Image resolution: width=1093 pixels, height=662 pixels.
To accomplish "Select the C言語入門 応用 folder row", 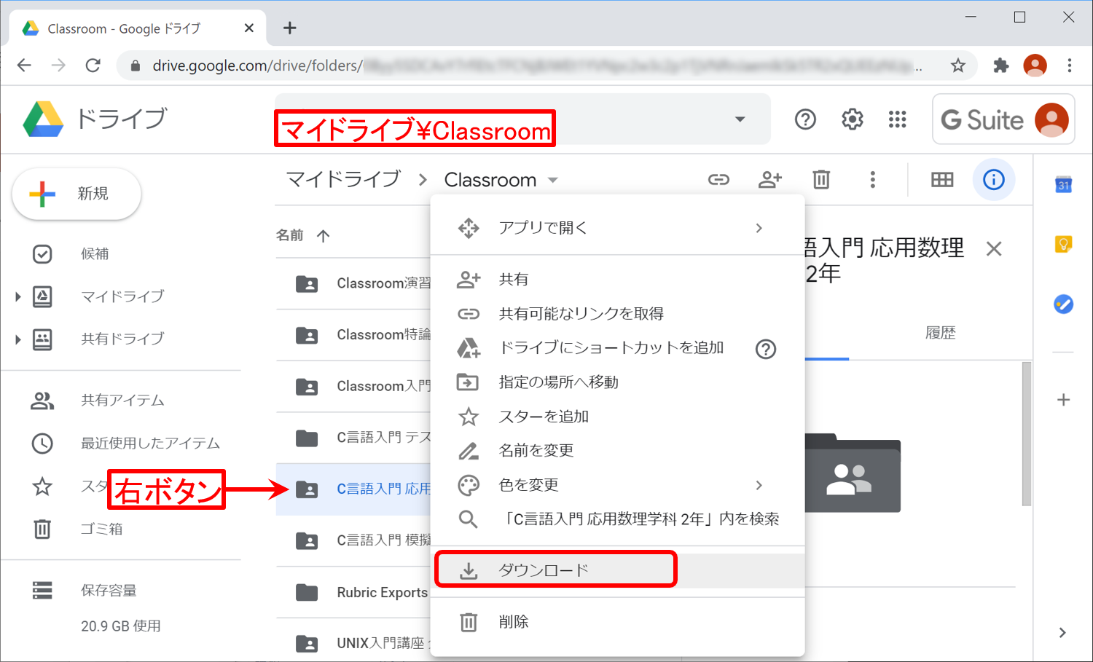I will coord(354,489).
